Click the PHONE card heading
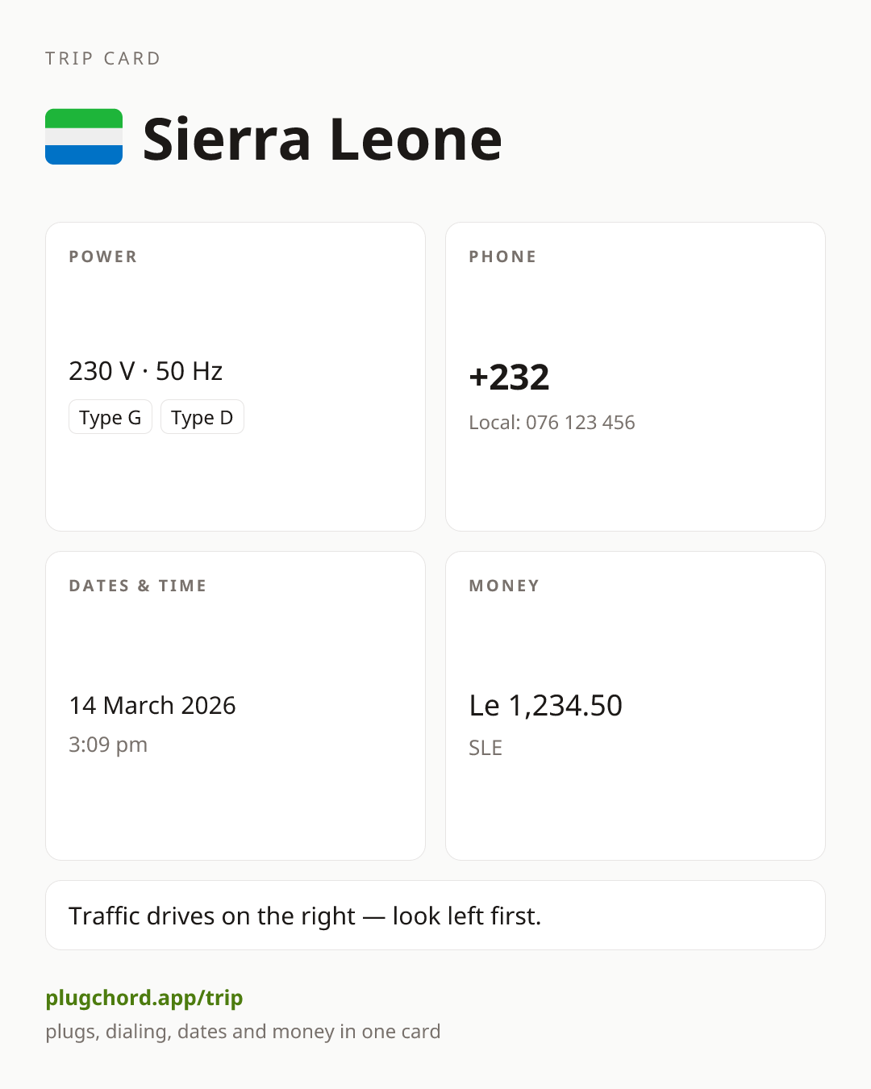871x1089 pixels. (502, 257)
